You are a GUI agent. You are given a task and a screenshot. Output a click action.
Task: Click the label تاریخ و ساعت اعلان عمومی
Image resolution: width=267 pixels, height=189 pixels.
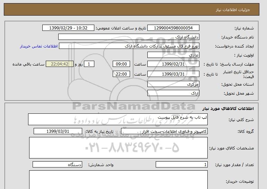pyautogui.click(x=121, y=28)
